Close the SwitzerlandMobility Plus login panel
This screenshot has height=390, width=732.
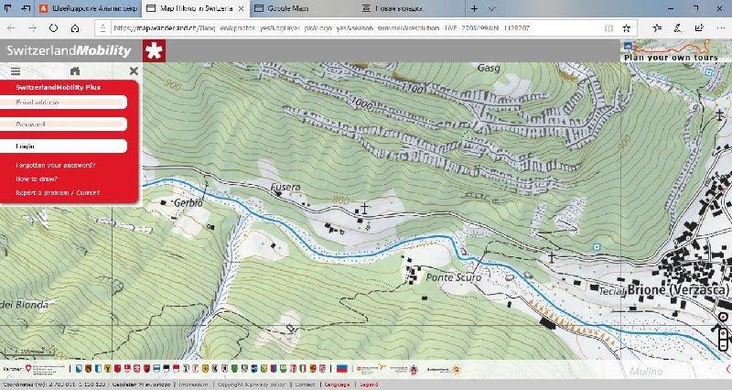[134, 71]
